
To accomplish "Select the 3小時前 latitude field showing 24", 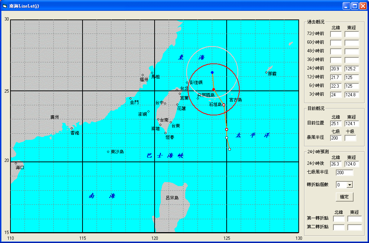I will point(336,95).
